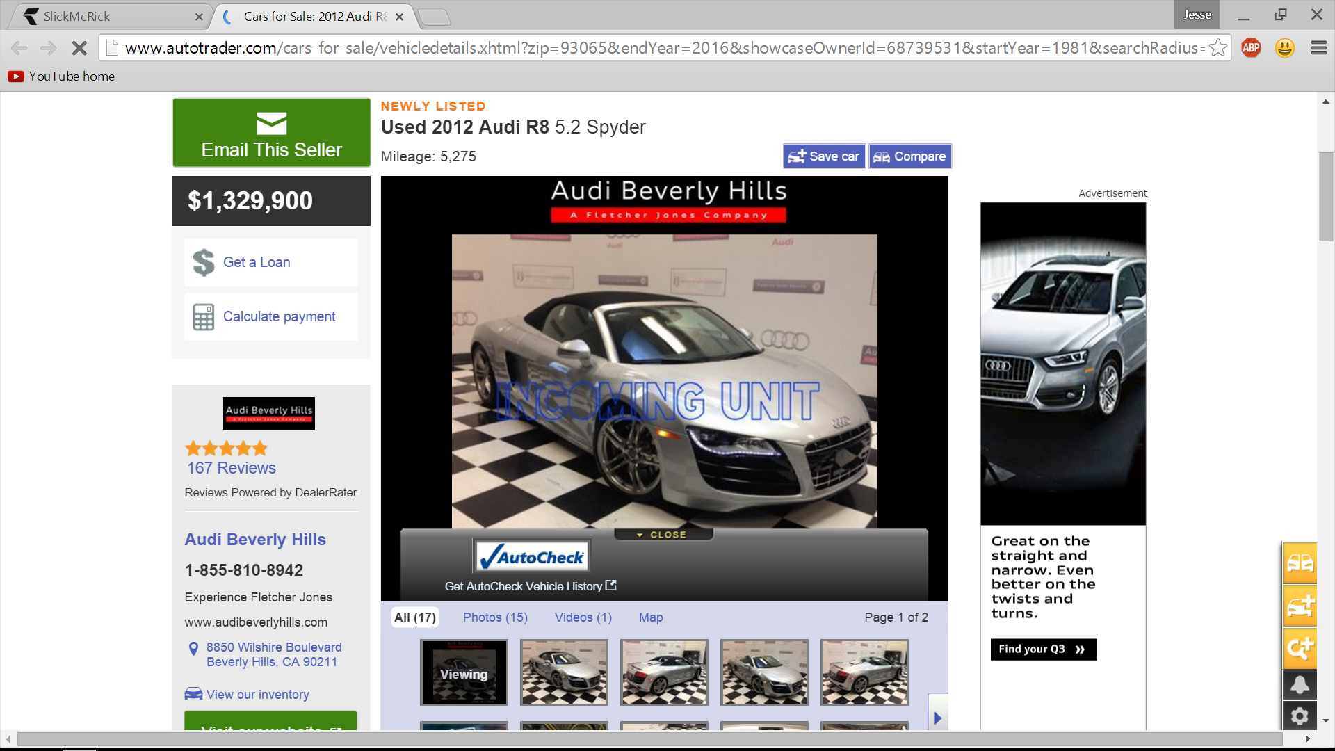Click the Find your Q3 ad button
This screenshot has width=1335, height=751.
[1043, 649]
